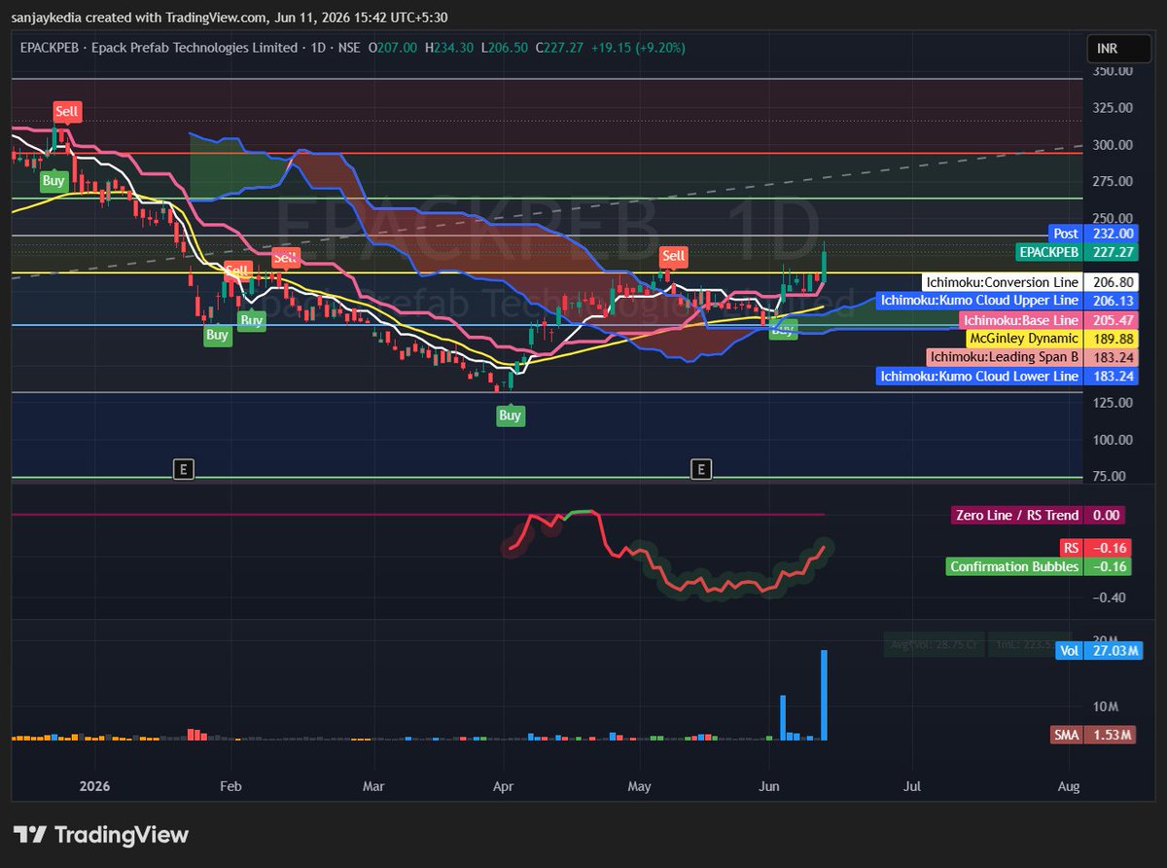Click the close value C227.27

pyautogui.click(x=560, y=47)
